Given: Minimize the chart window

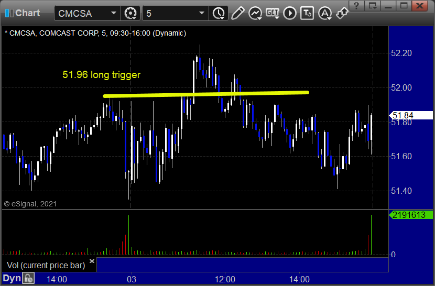Looking at the screenshot, I should pyautogui.click(x=388, y=6).
